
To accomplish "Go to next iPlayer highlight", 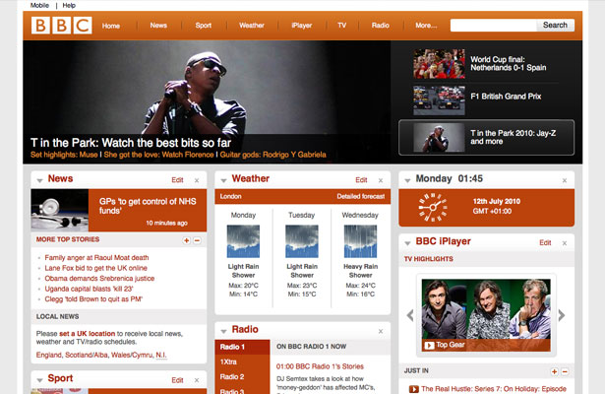I will point(562,315).
